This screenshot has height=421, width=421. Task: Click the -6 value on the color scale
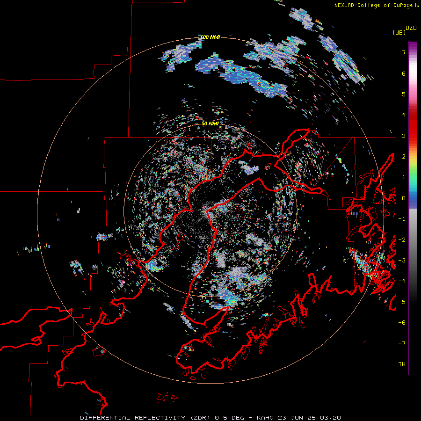coord(402,322)
